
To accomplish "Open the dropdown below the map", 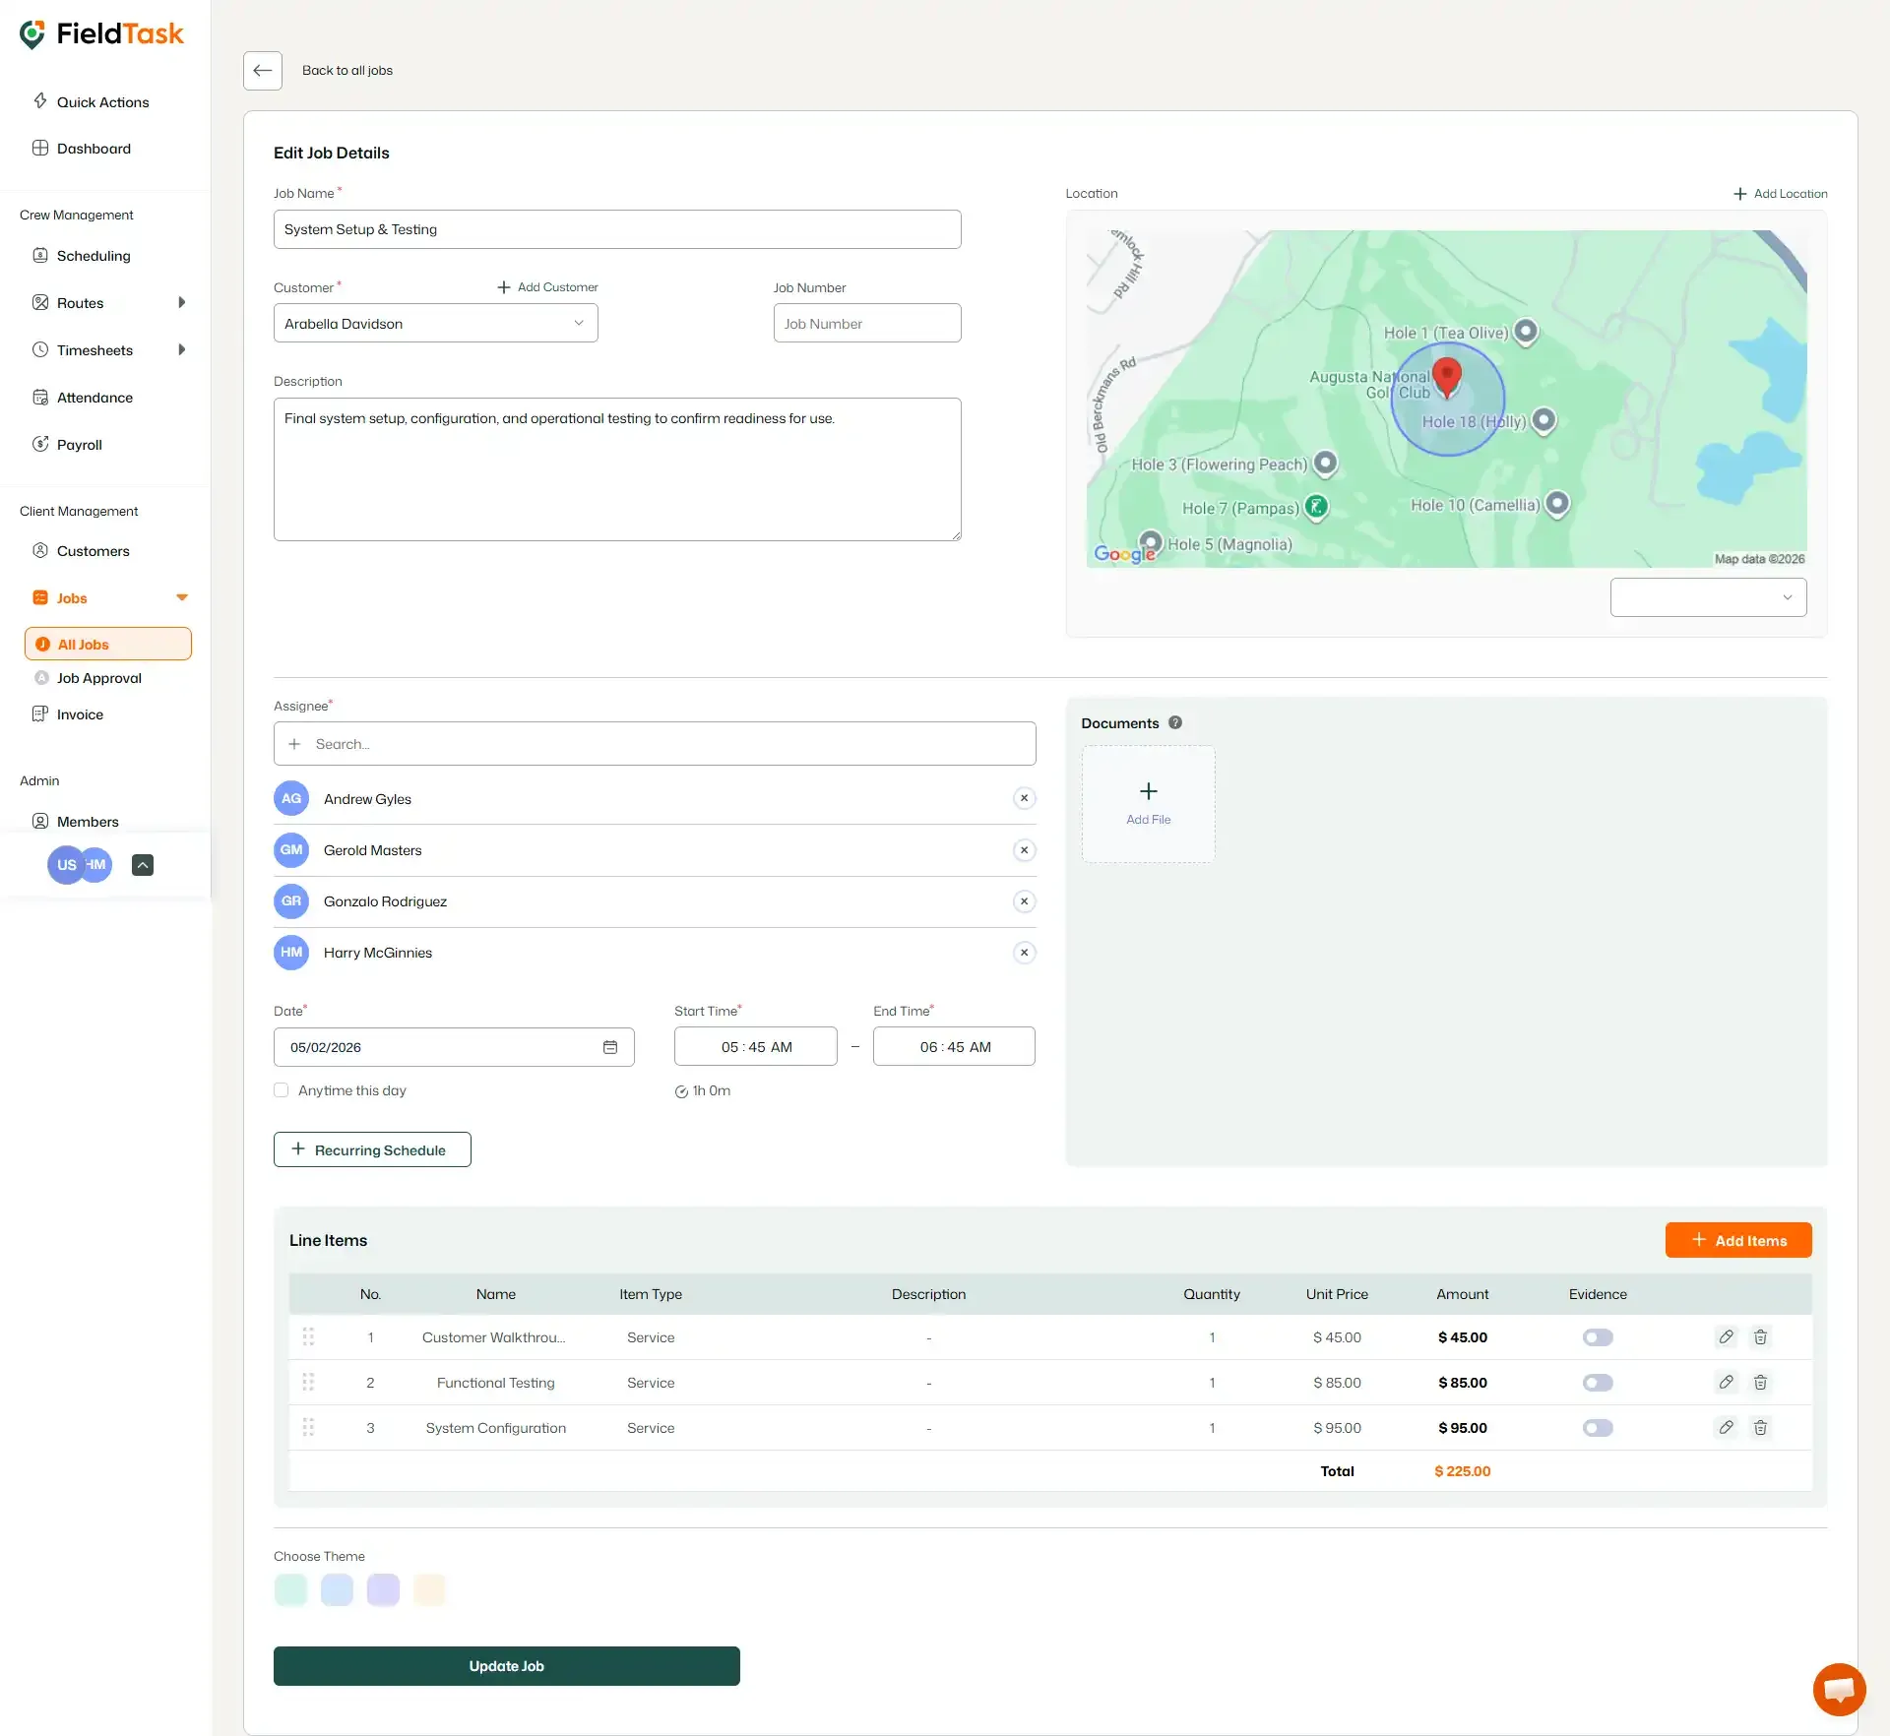I will tap(1708, 596).
